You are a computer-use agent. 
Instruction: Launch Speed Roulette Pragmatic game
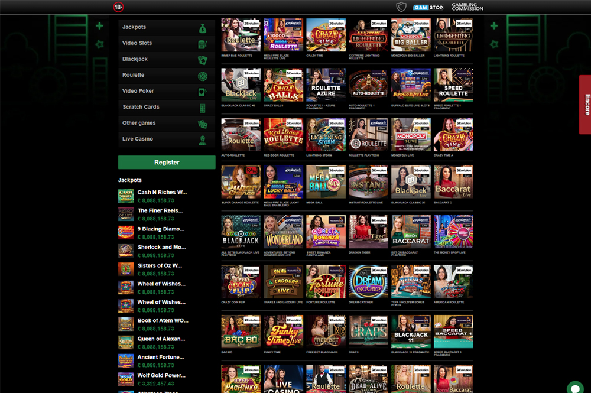[x=453, y=85]
